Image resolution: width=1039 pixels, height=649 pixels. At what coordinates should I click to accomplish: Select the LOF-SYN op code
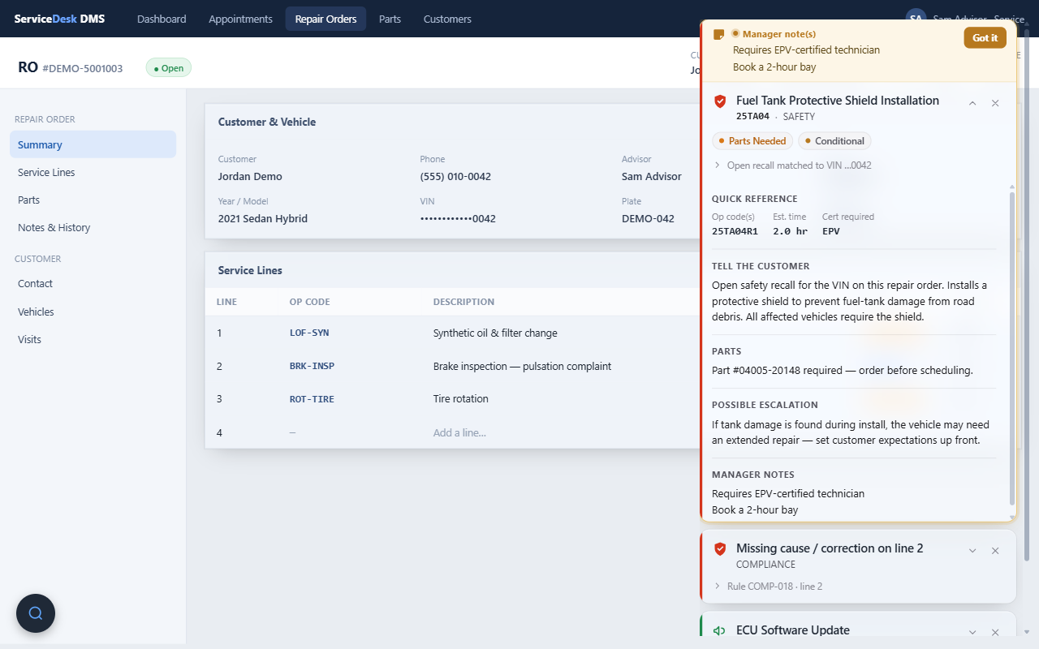(309, 333)
